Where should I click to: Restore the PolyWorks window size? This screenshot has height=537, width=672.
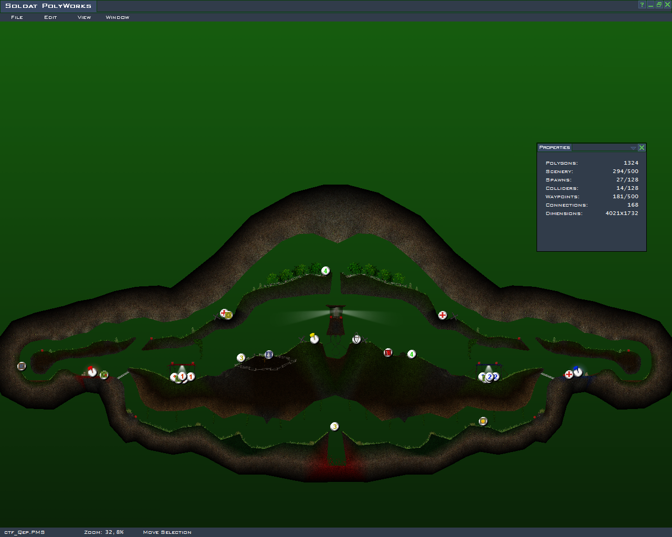(x=658, y=5)
